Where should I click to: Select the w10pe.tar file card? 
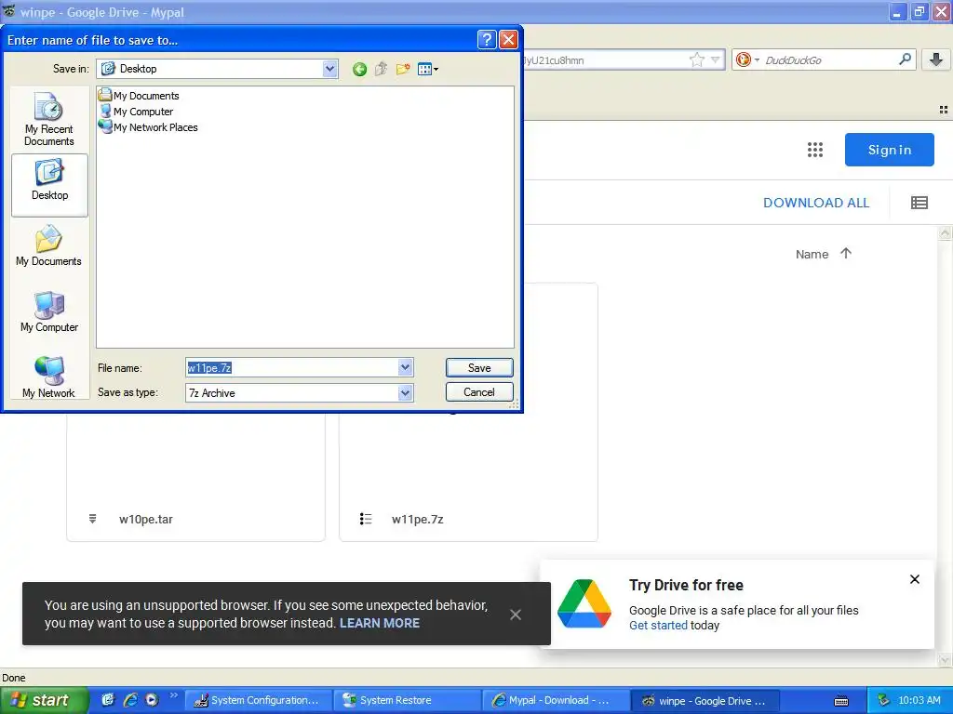coord(195,477)
